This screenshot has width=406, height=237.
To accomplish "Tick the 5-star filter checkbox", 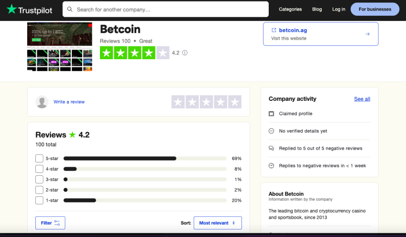I will (x=39, y=158).
